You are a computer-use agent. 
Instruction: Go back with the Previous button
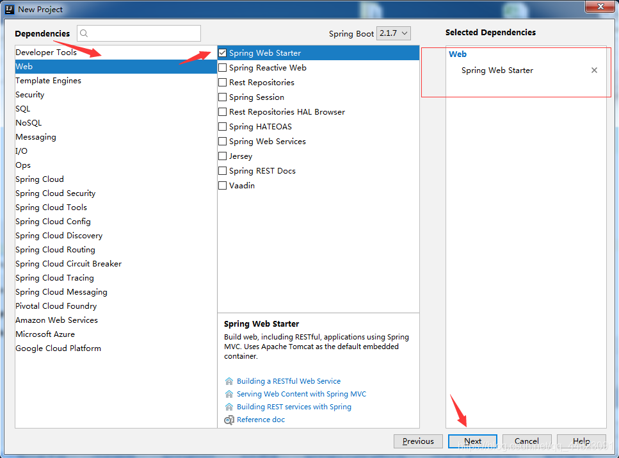tap(418, 441)
